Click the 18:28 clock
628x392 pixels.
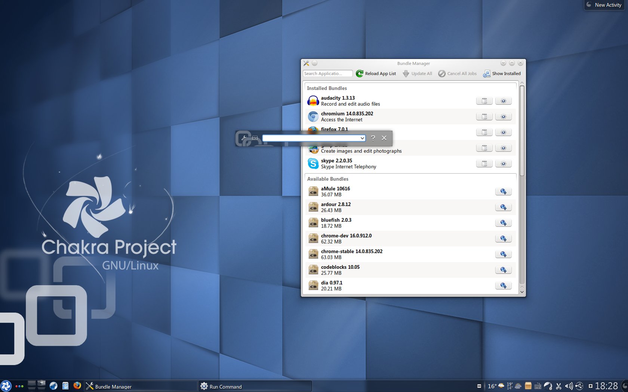click(x=606, y=386)
